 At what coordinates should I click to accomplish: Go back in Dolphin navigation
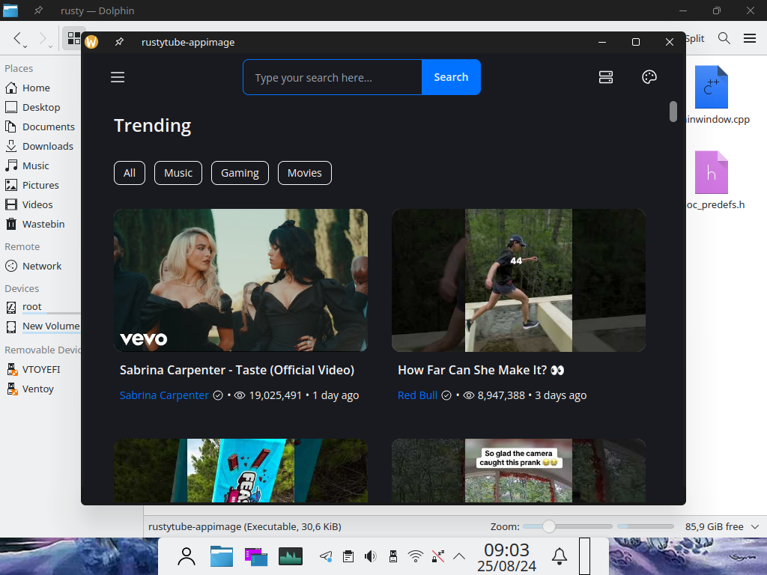(x=17, y=38)
